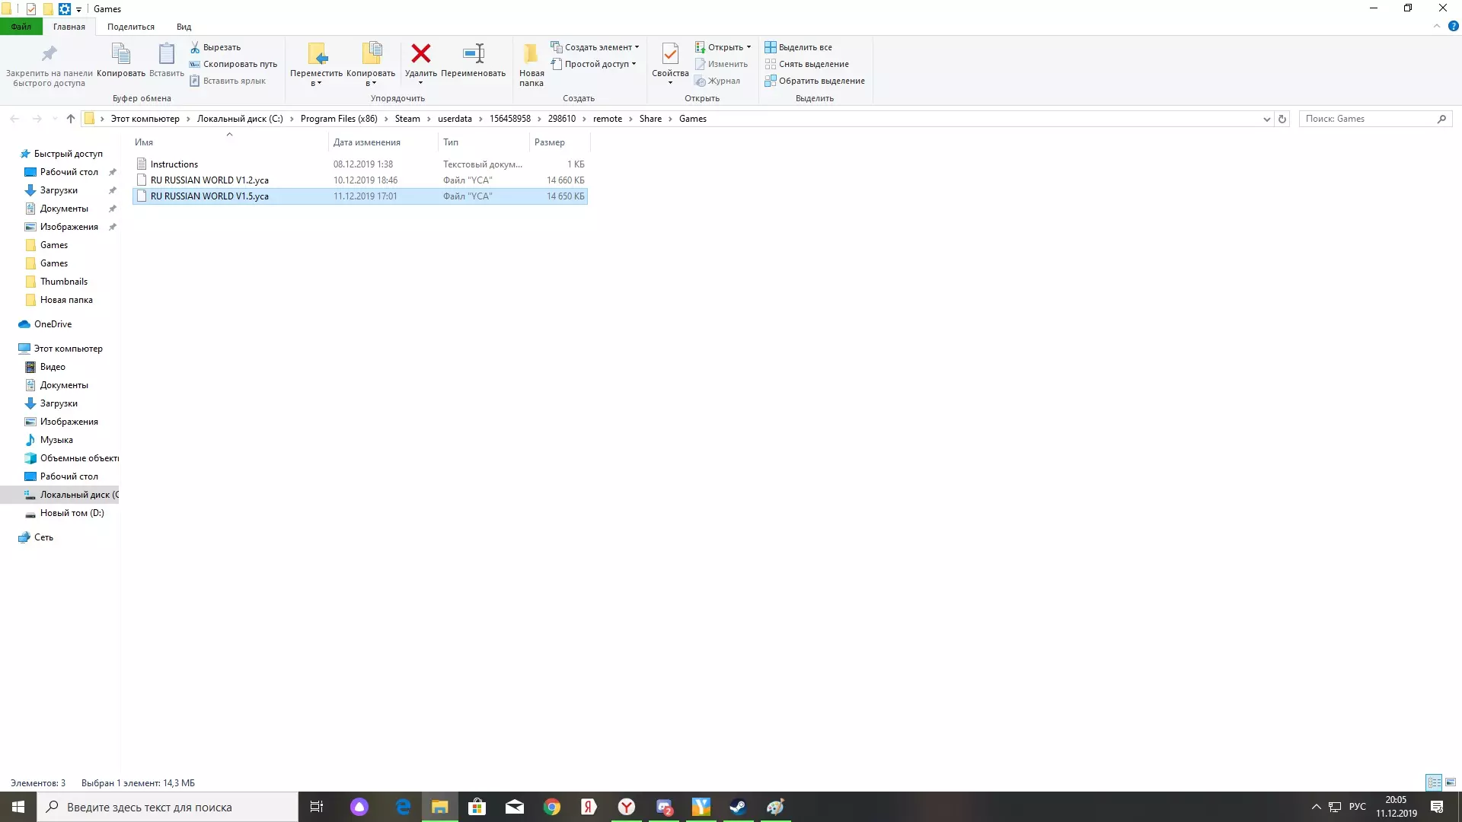Switch to large thumbnails view toggle

[1451, 782]
